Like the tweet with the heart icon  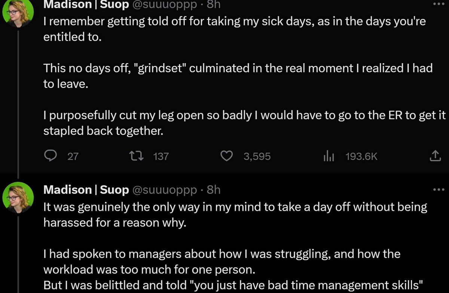click(x=226, y=156)
